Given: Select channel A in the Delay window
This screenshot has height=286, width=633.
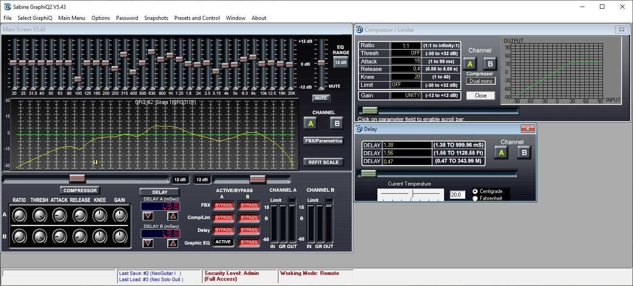Looking at the screenshot, I should point(501,152).
